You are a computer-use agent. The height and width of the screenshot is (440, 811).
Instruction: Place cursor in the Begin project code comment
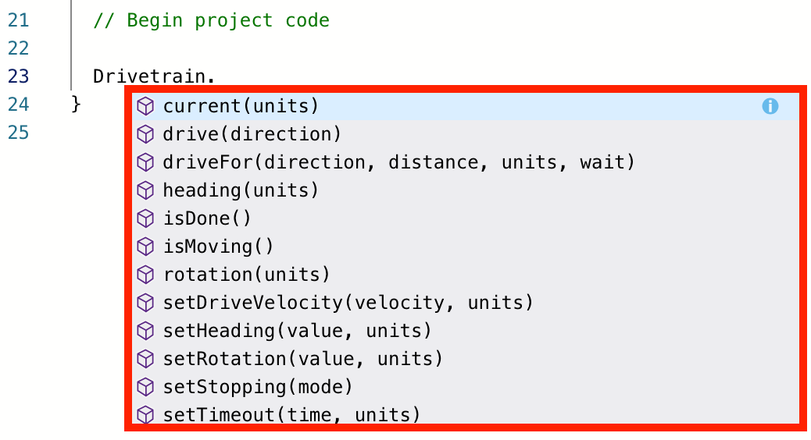(211, 20)
